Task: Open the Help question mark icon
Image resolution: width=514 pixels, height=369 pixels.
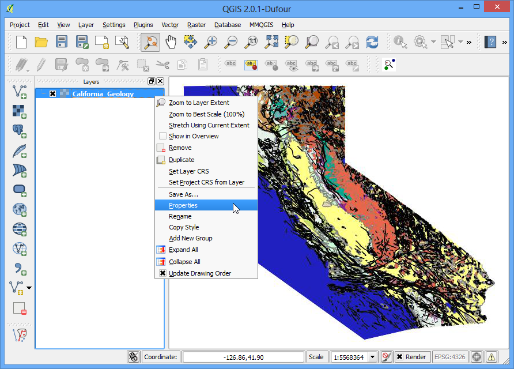Action: 490,42
